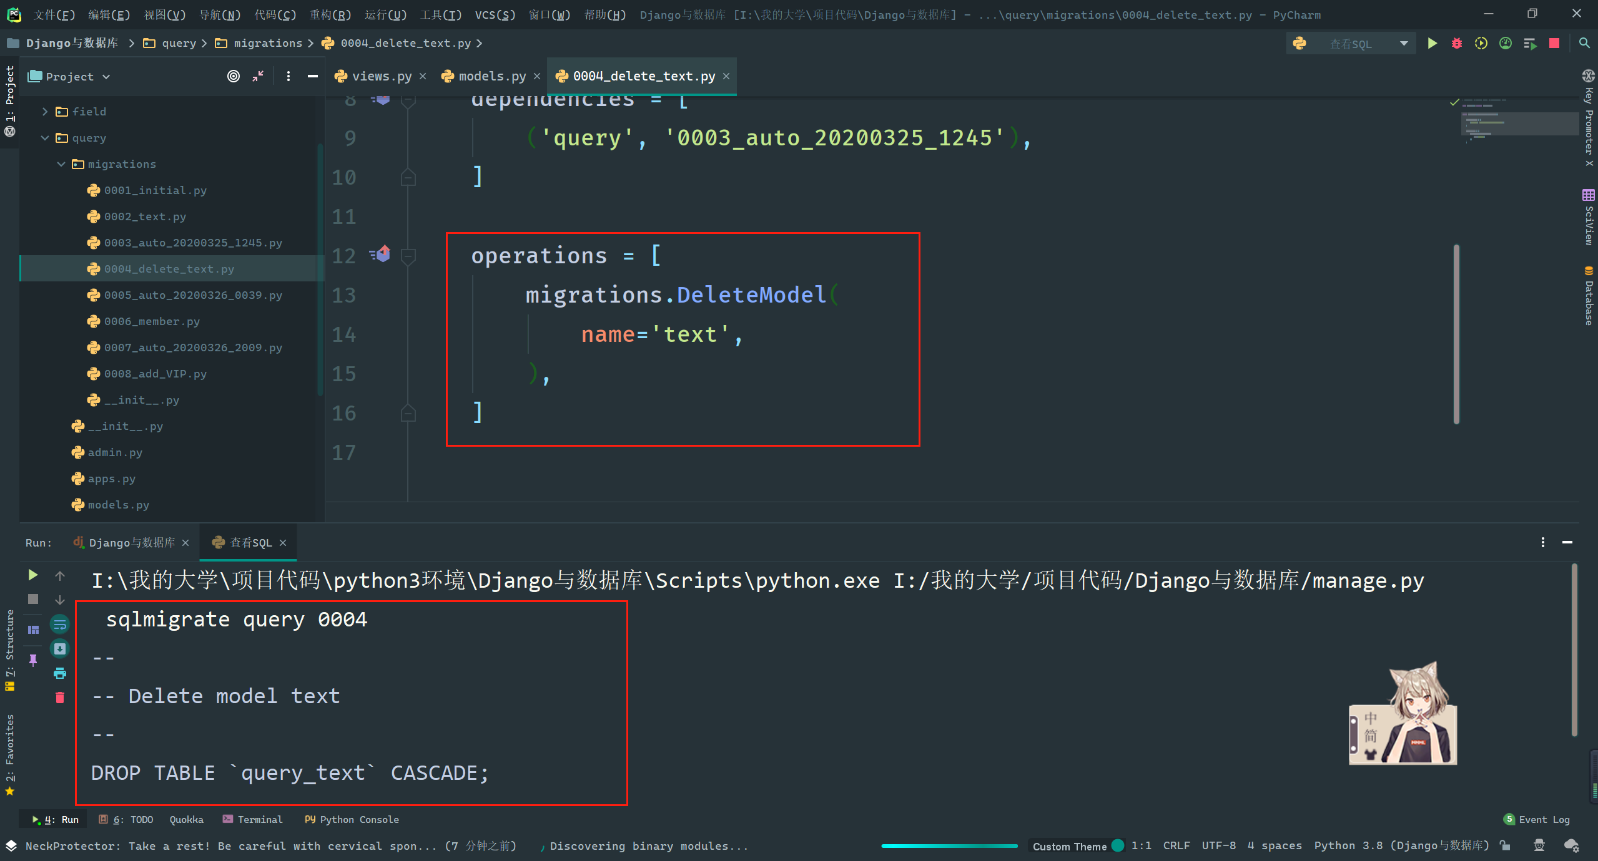Click the print icon in Run panel
The height and width of the screenshot is (861, 1598).
60,673
